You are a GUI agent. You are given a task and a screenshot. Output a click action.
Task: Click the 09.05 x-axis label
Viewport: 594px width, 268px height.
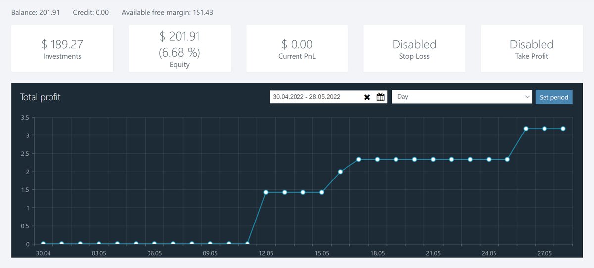coord(210,253)
